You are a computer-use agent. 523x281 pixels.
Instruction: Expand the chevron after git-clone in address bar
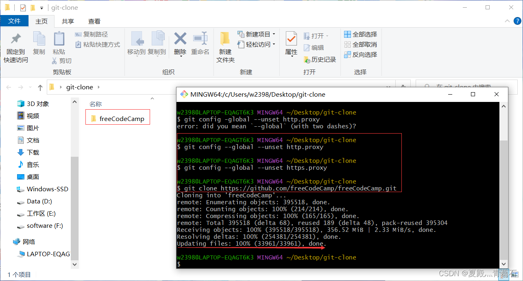(x=98, y=87)
